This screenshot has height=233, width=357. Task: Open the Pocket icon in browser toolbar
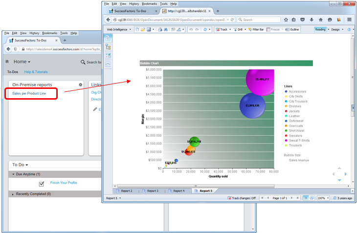(302, 20)
